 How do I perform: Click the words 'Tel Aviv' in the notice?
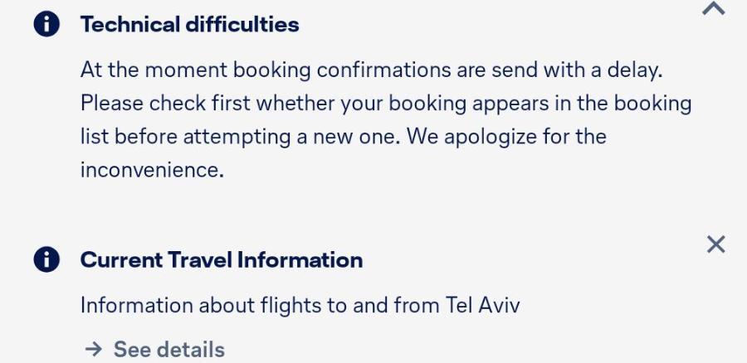click(482, 305)
